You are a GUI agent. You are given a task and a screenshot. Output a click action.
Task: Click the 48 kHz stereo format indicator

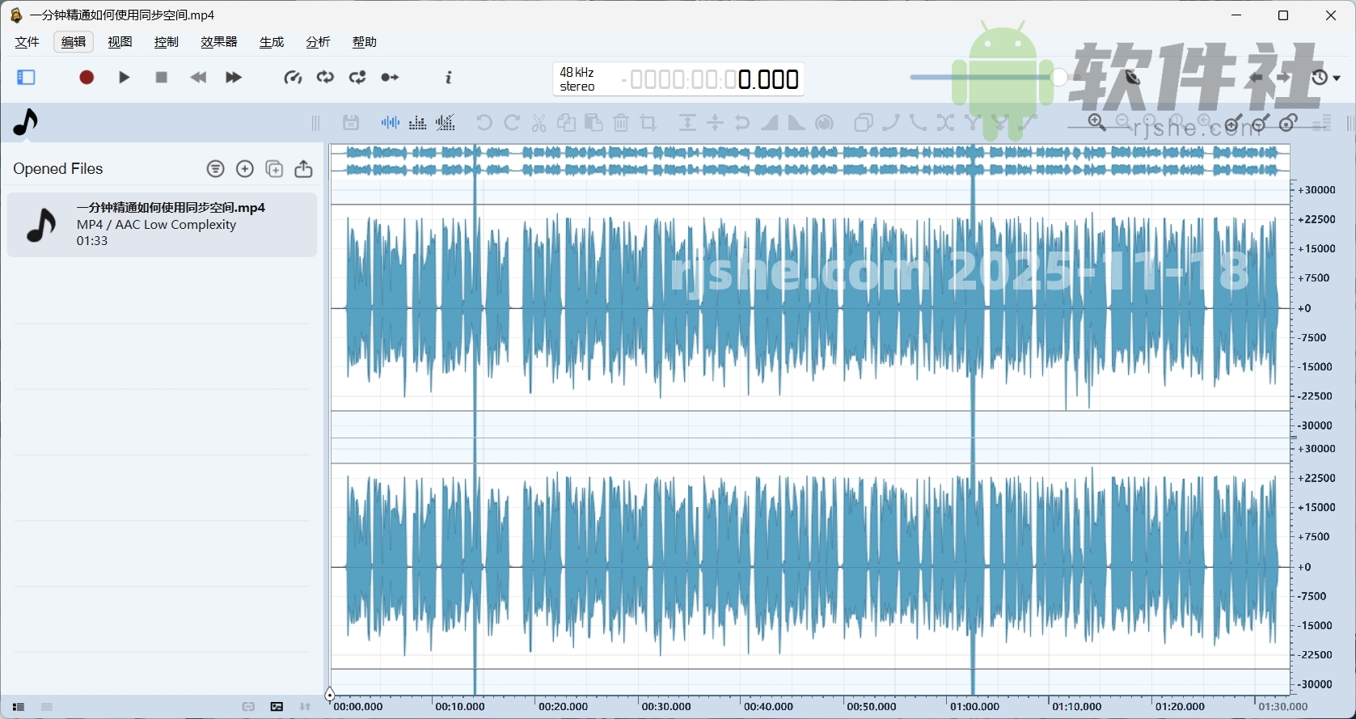pyautogui.click(x=577, y=79)
